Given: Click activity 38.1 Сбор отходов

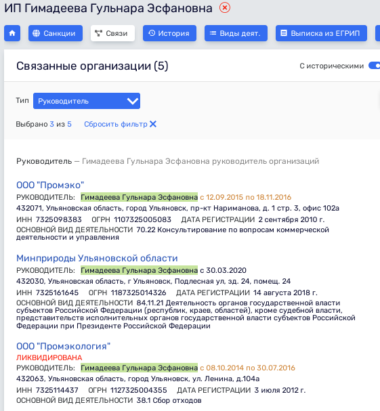Looking at the screenshot, I should click(x=169, y=401).
